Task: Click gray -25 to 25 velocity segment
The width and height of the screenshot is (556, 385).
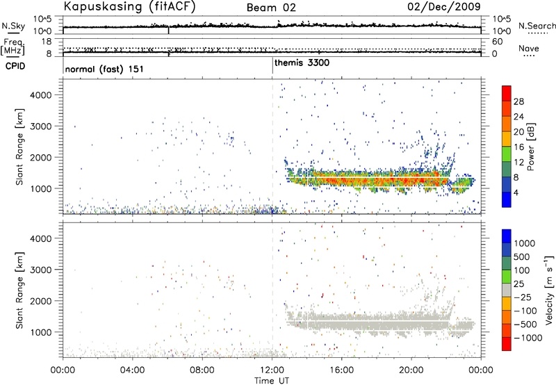Action: tap(507, 290)
